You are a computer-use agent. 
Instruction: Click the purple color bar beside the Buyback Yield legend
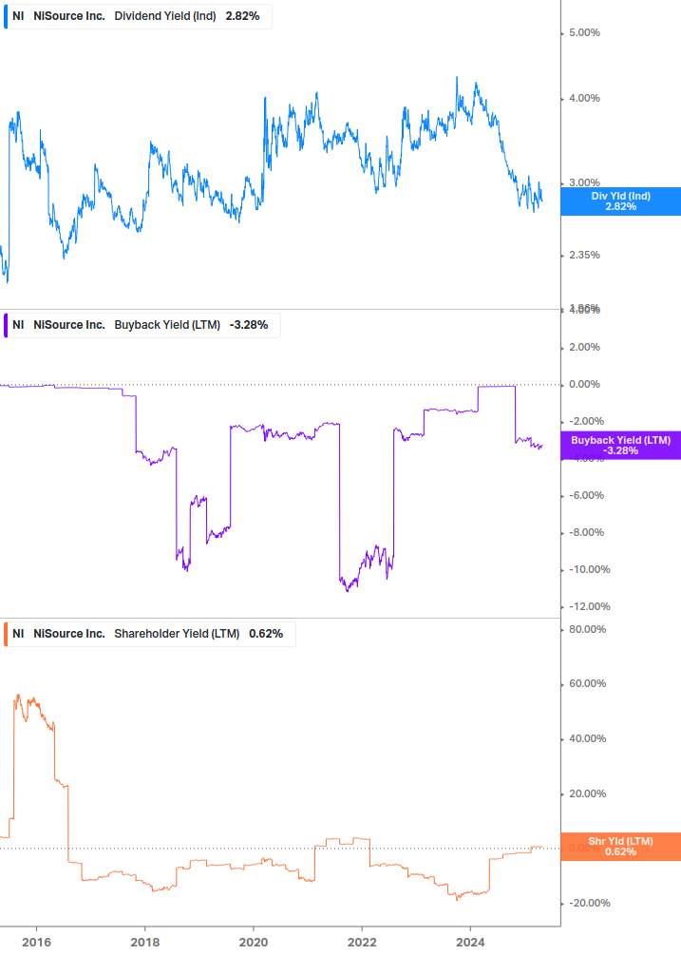click(x=6, y=325)
